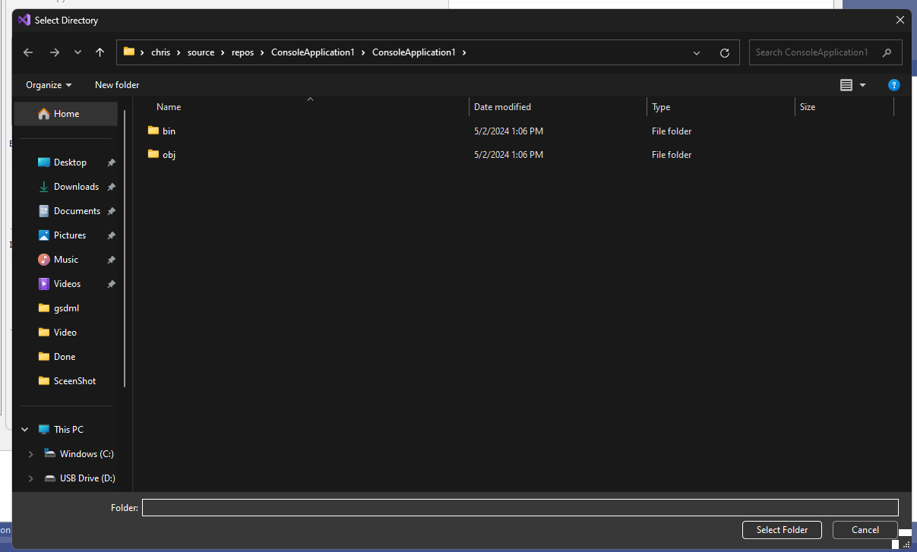Select Windows (C:) drive
This screenshot has width=917, height=552.
[87, 454]
